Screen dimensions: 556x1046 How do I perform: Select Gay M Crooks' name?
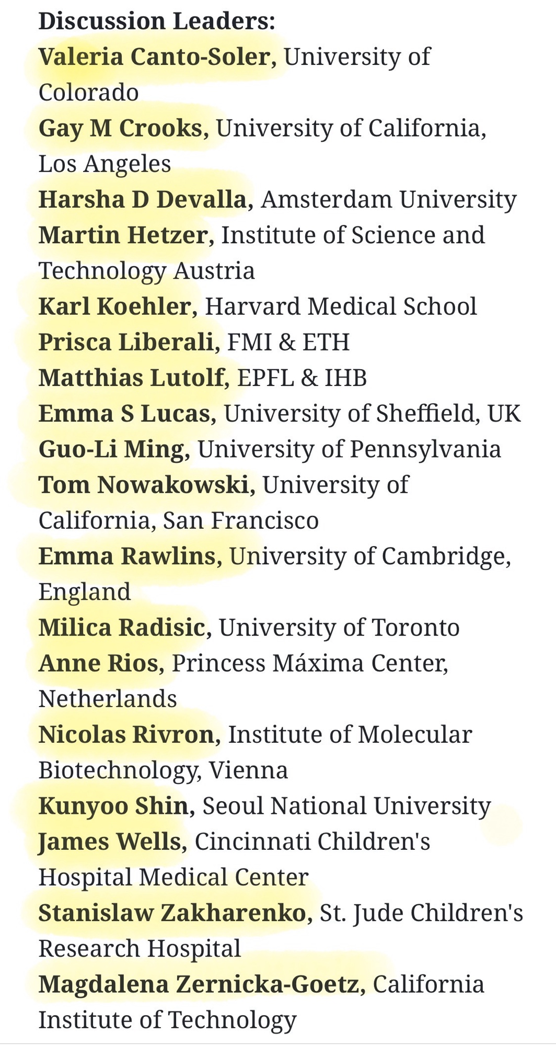[x=120, y=129]
